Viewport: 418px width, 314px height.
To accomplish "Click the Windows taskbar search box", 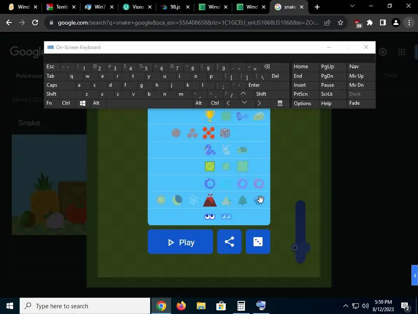I will 85,306.
